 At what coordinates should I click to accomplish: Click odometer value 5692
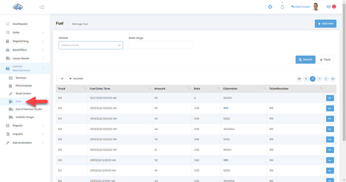(x=227, y=139)
